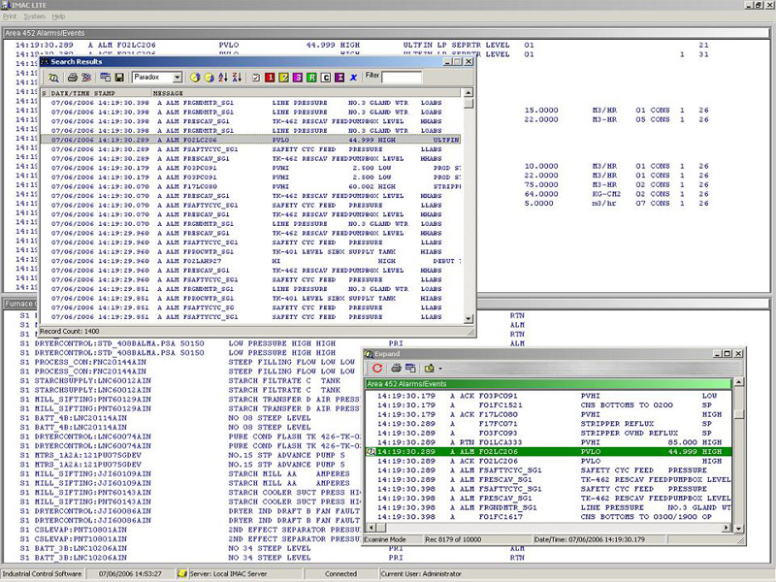Open the Paradox format dropdown

pos(177,77)
